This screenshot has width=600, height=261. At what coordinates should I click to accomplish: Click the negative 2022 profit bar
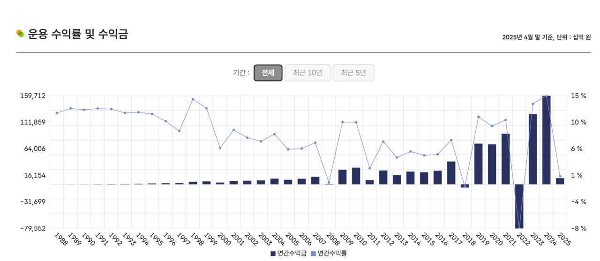click(x=519, y=206)
